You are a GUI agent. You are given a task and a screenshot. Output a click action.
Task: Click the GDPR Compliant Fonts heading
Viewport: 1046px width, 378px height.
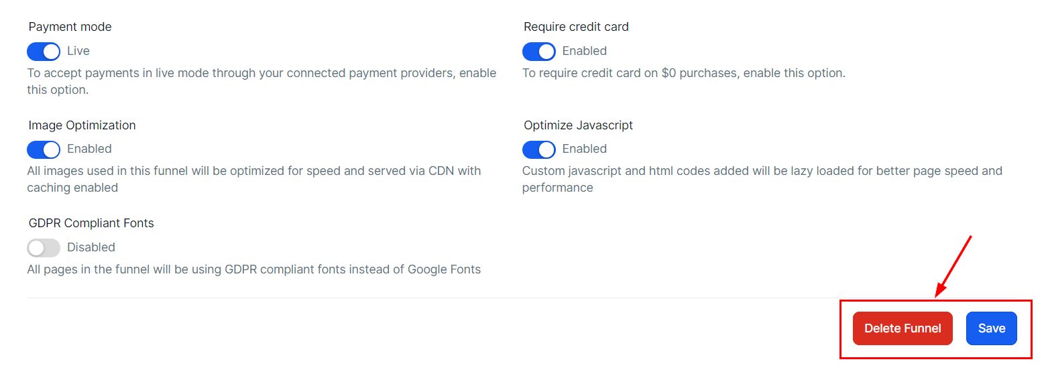pos(91,223)
